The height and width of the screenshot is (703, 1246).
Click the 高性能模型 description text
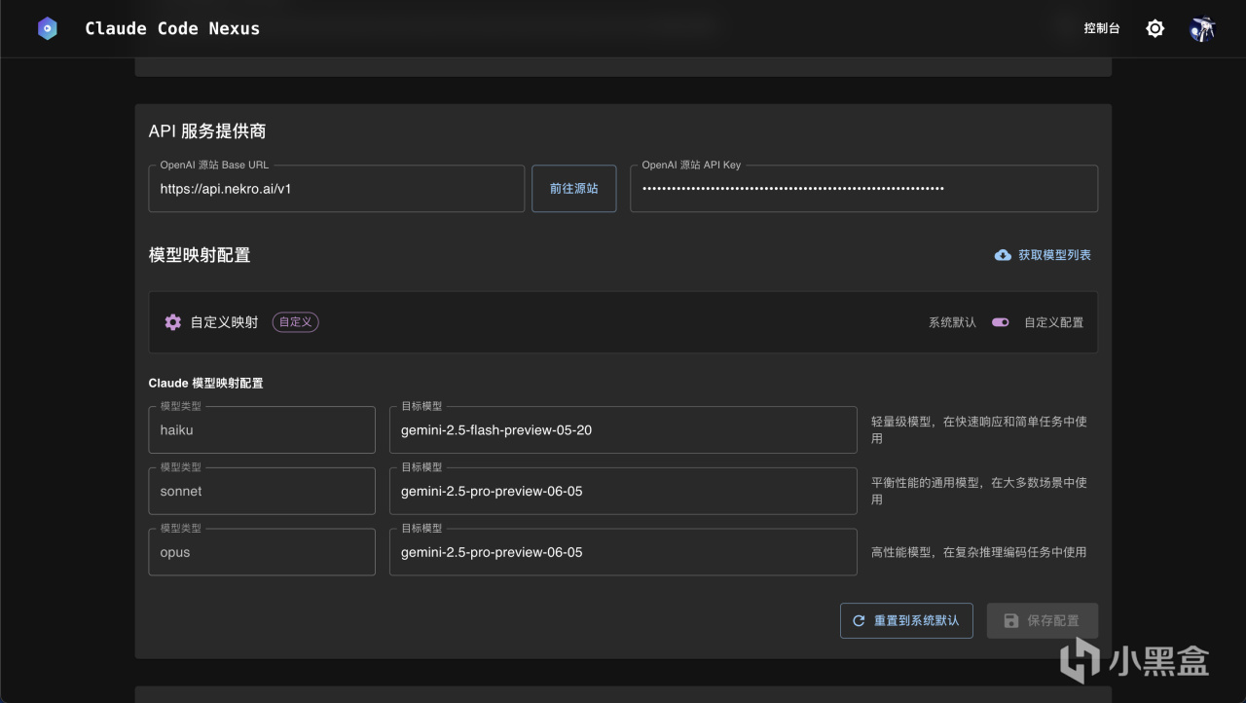click(978, 552)
